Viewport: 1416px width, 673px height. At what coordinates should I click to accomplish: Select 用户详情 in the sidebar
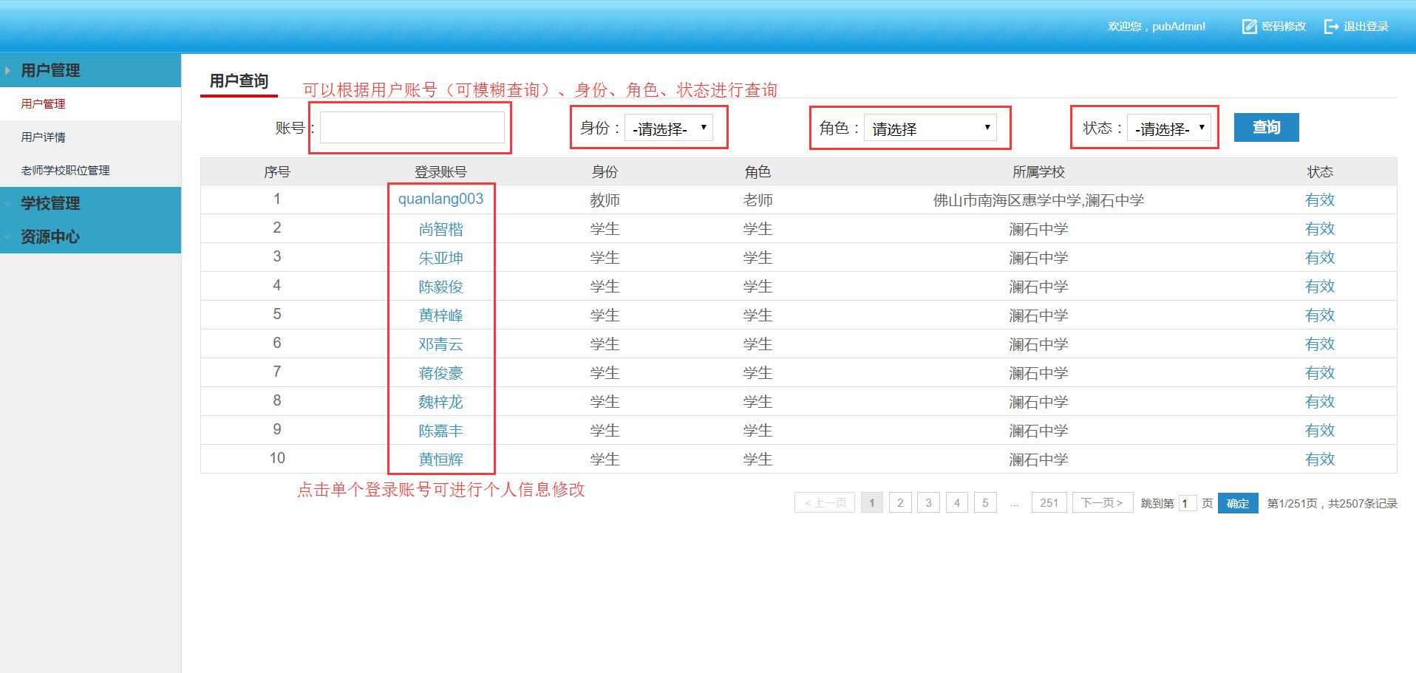tap(44, 137)
